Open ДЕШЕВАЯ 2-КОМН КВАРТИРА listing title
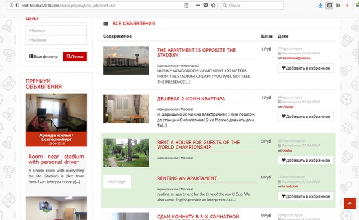Viewport: 359px width, 220px height. [x=191, y=99]
